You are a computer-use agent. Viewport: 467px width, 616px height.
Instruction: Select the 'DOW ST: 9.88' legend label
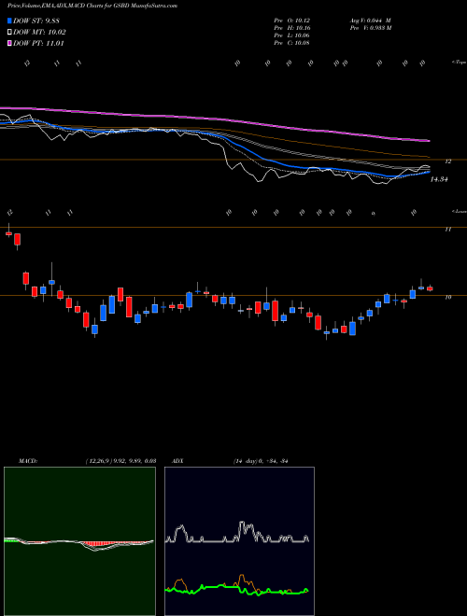coord(35,21)
